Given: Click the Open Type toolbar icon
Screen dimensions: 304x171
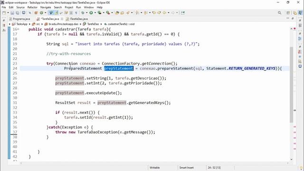Looking at the screenshot, I should (x=117, y=13).
